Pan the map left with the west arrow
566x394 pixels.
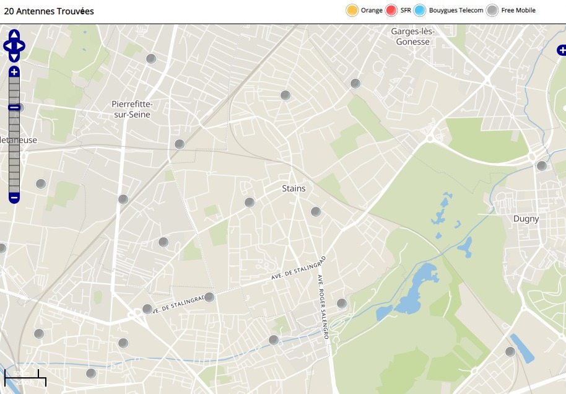coord(7,46)
